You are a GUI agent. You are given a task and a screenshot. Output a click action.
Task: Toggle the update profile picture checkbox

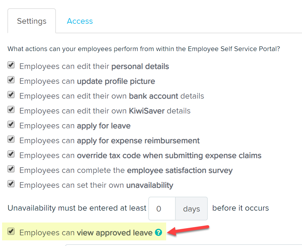11,80
